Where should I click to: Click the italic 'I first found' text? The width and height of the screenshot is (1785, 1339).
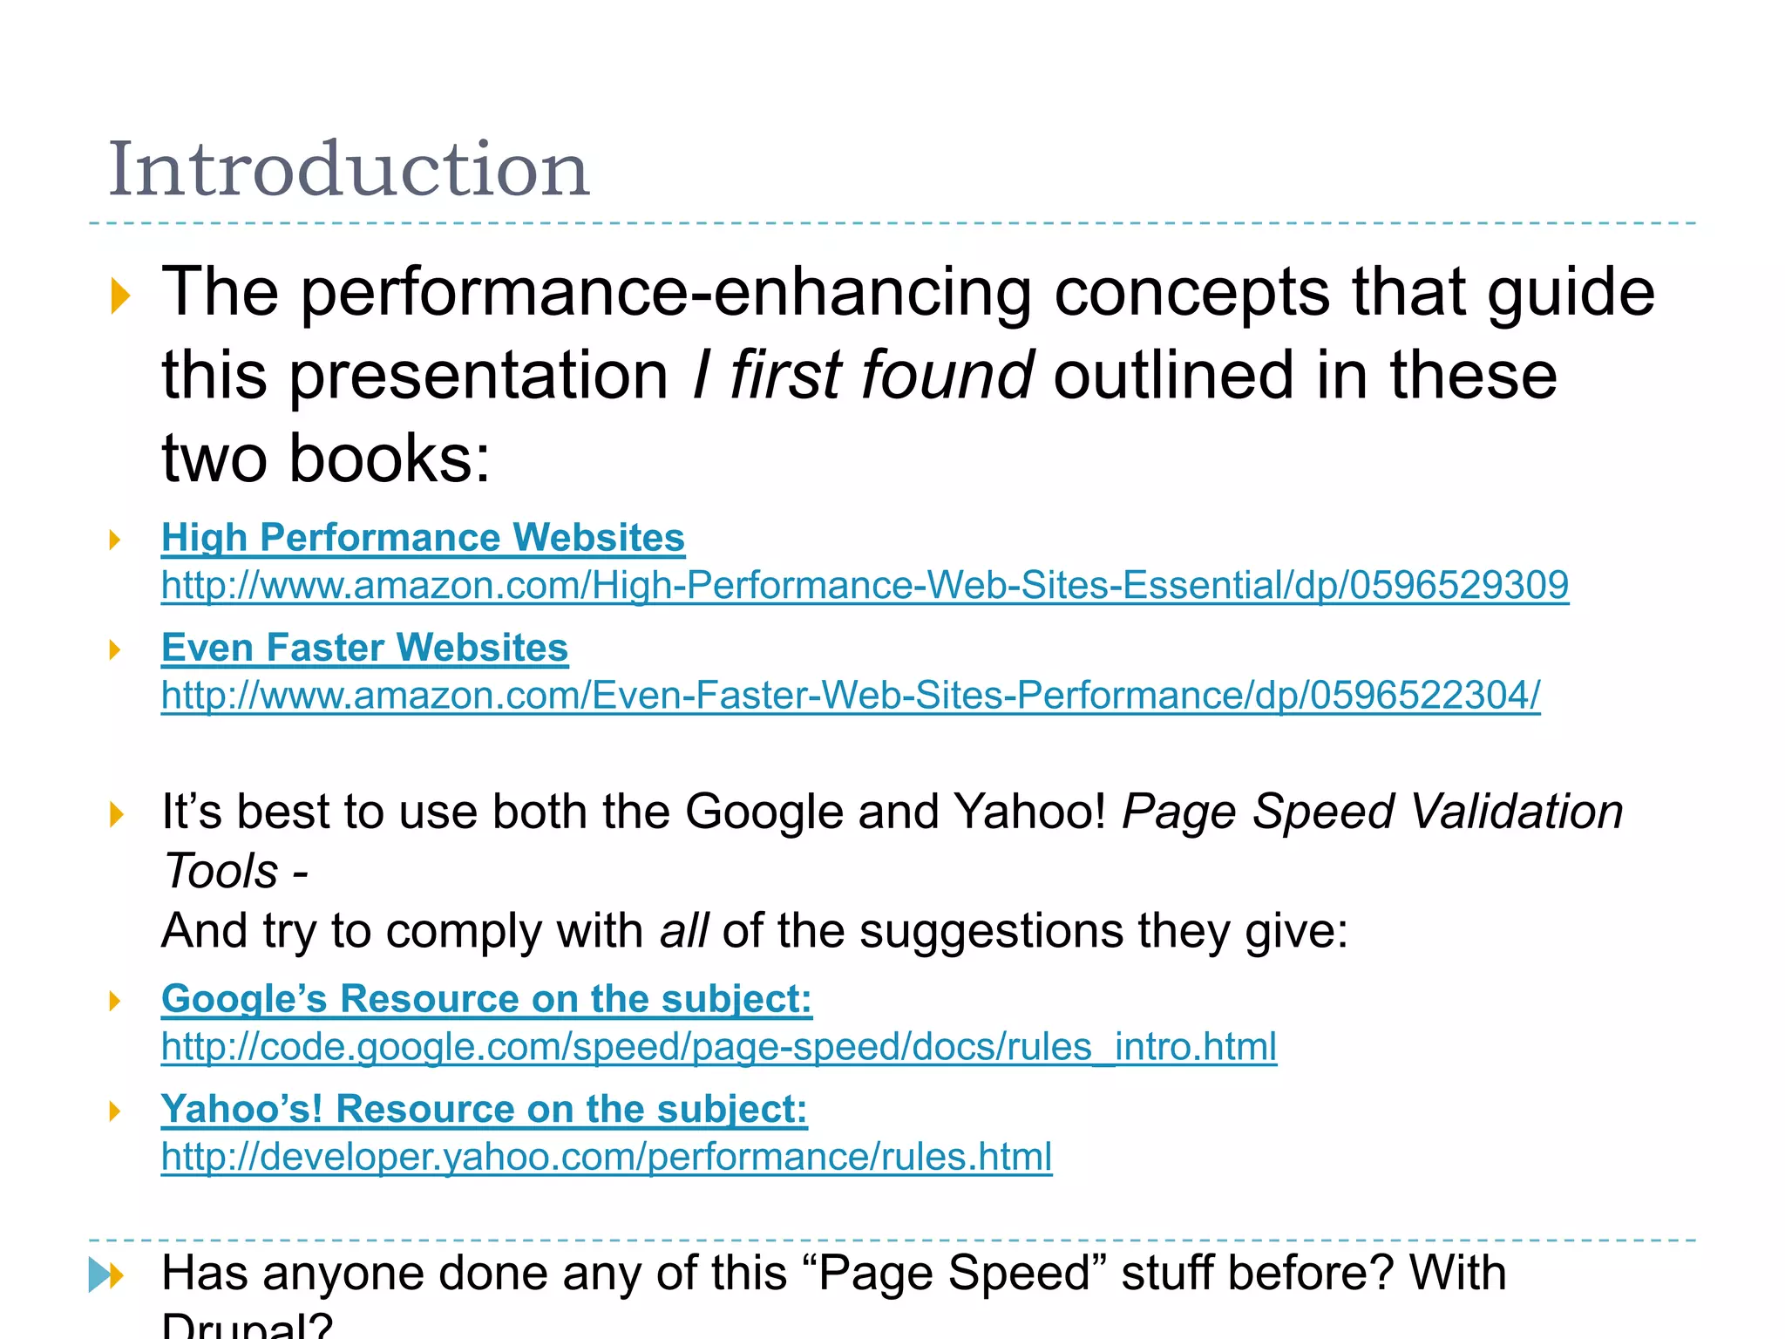pos(863,375)
